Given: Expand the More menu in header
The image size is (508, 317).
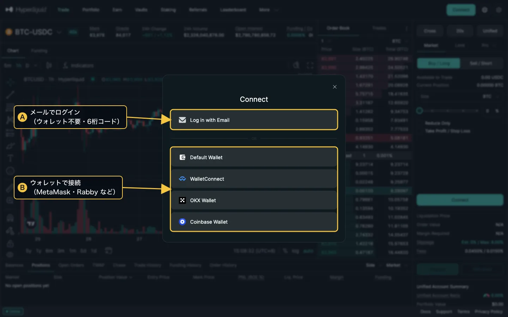Looking at the screenshot, I should pos(268,10).
